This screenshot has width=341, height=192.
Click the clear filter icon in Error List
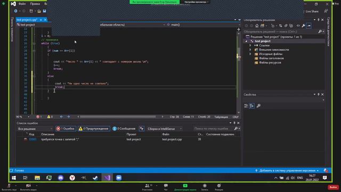[142, 129]
